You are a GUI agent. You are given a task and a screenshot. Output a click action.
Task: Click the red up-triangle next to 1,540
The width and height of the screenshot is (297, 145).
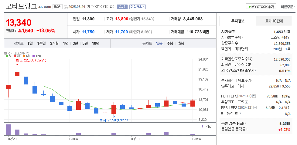[20, 31]
